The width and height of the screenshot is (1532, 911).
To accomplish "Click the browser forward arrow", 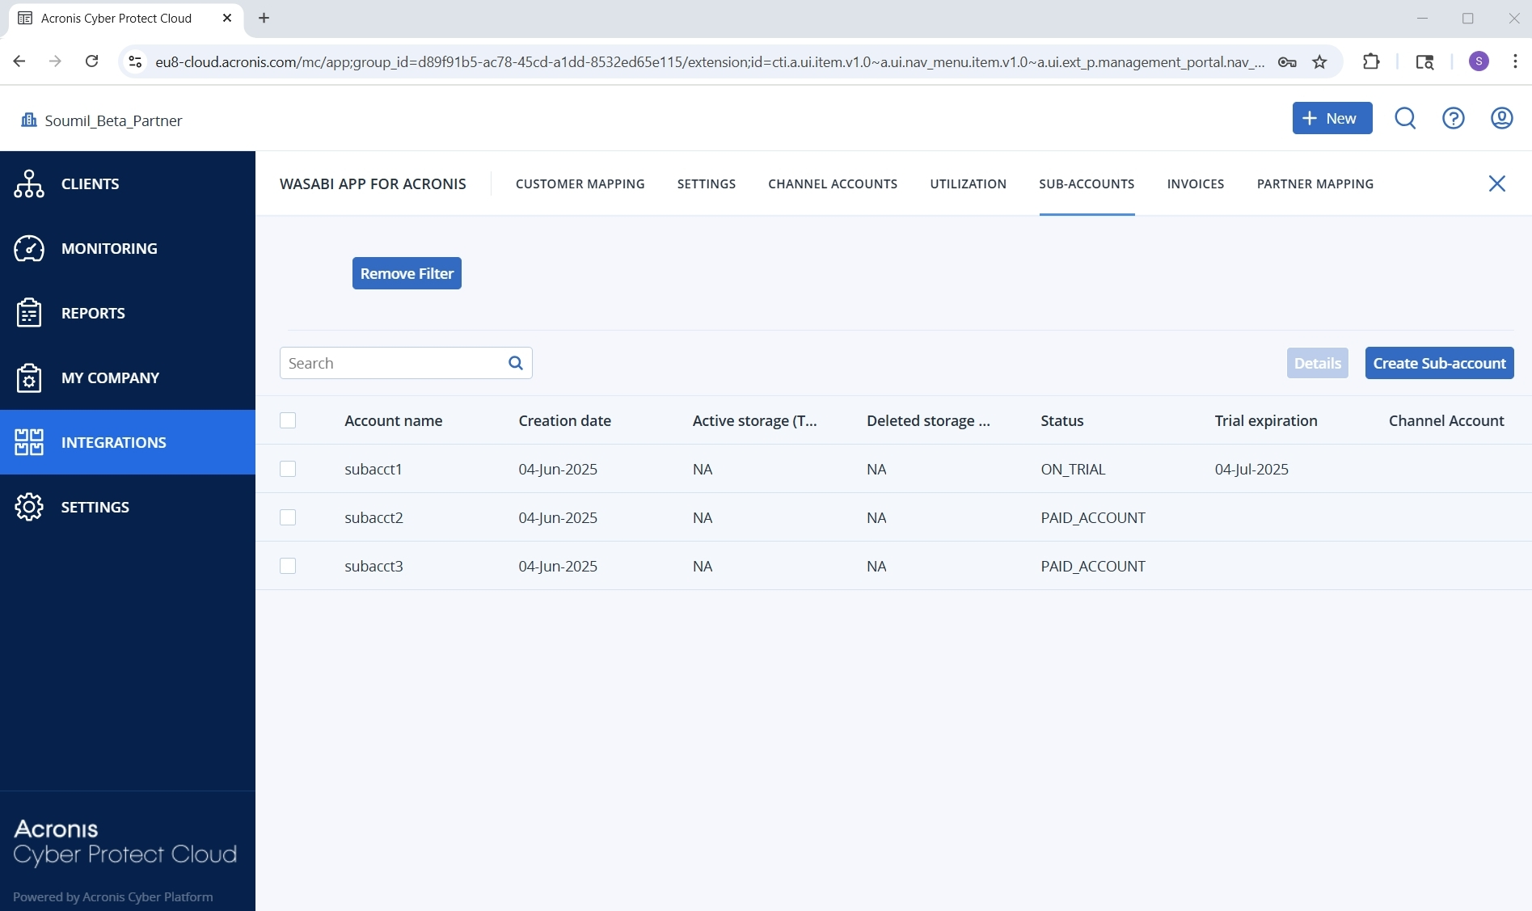I will [x=55, y=61].
